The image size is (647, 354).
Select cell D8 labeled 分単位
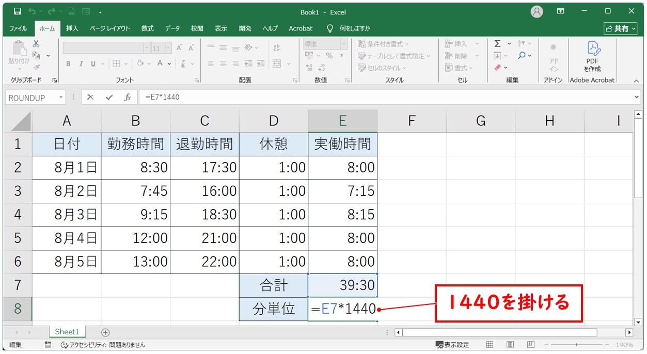274,309
